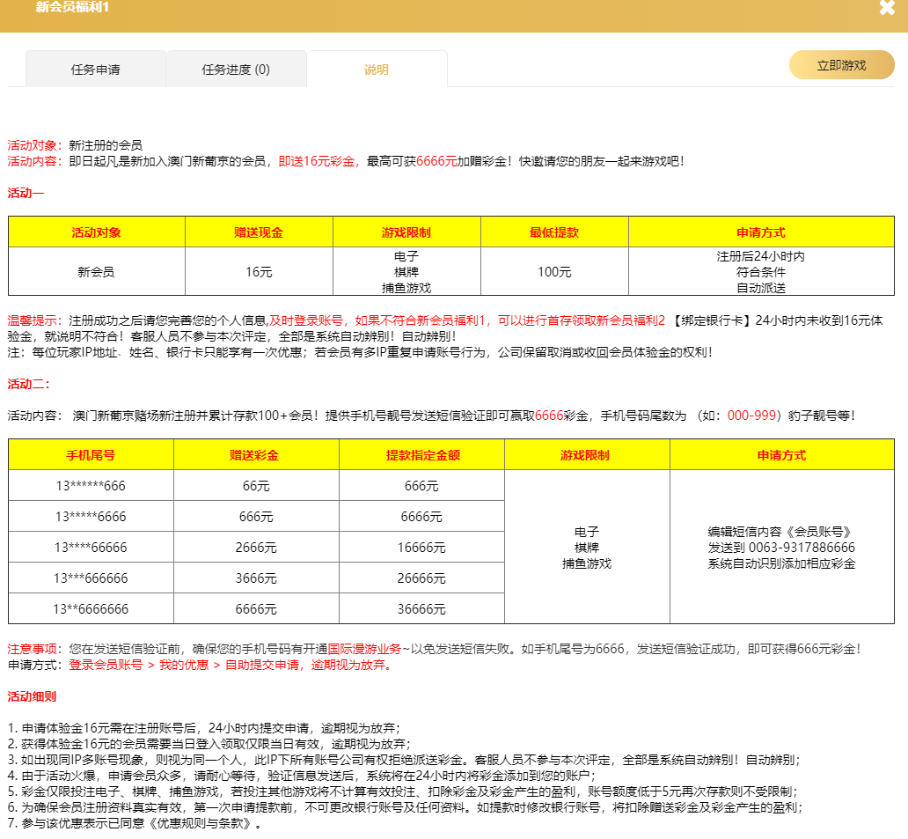908x839 pixels.
Task: Click the 26666元 withdrawal amount cell
Action: 421,578
